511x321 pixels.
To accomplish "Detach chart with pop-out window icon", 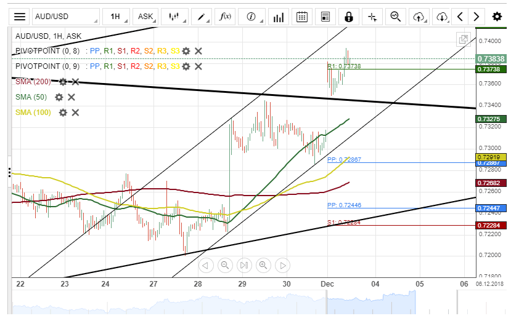I will pos(464,39).
